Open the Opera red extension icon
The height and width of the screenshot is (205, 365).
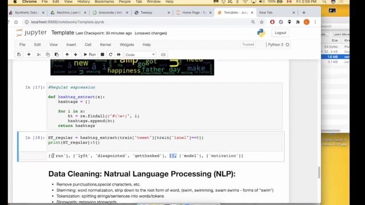(x=272, y=22)
